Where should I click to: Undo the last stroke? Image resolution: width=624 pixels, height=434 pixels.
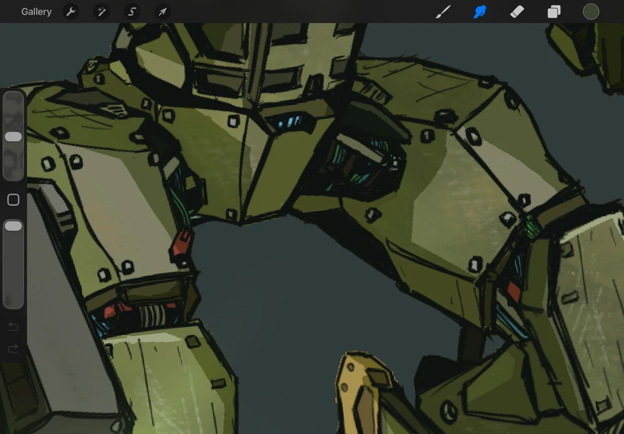click(13, 327)
